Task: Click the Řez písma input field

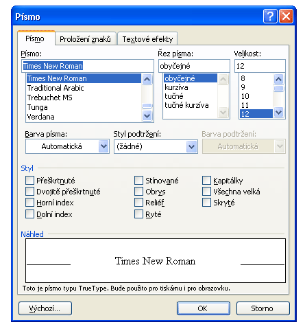Action: click(x=194, y=66)
